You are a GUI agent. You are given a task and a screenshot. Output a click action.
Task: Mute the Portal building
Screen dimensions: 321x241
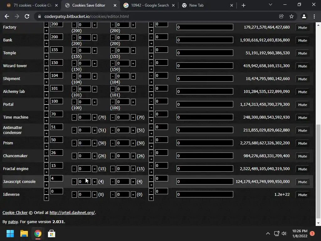click(x=303, y=105)
